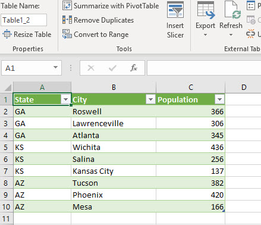The height and width of the screenshot is (225, 261).
Task: Click the Roswell cell
Action: (114, 111)
